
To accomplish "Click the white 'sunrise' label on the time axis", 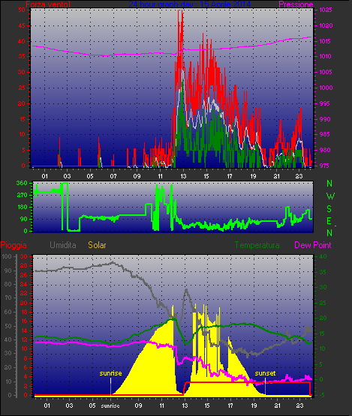I will [x=110, y=406].
